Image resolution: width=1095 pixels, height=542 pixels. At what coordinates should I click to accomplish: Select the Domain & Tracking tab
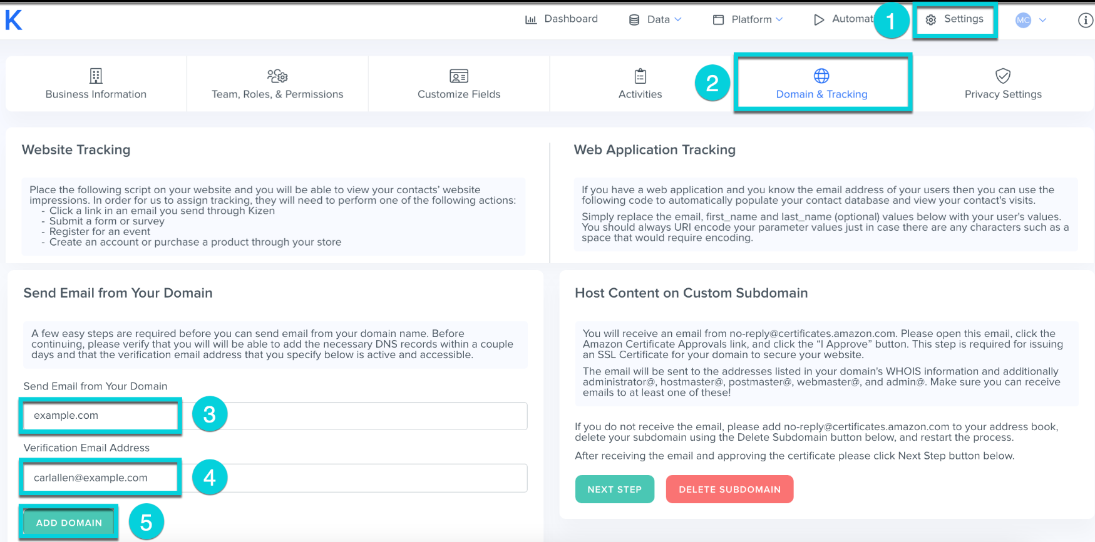(x=822, y=84)
